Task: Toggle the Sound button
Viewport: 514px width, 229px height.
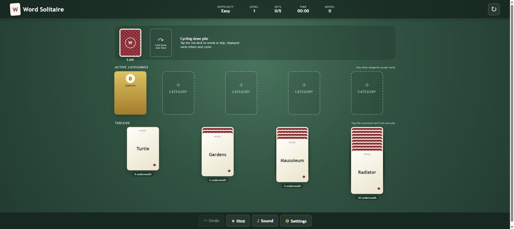Action: click(265, 221)
